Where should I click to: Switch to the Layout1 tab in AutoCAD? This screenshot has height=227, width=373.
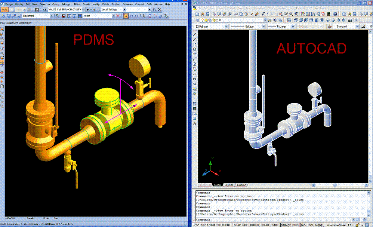(x=229, y=185)
